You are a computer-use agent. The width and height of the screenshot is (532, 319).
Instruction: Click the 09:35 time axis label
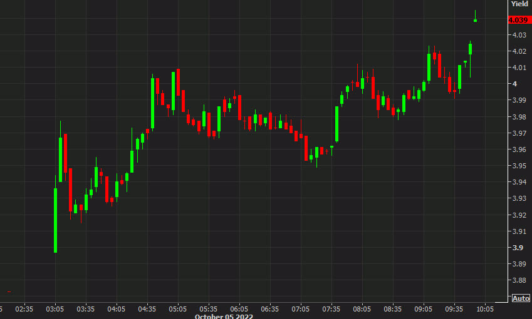click(454, 309)
